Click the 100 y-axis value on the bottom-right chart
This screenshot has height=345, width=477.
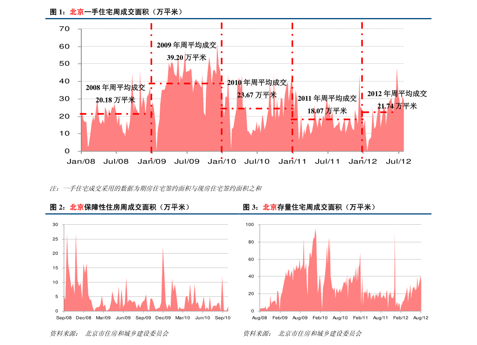[x=250, y=225]
